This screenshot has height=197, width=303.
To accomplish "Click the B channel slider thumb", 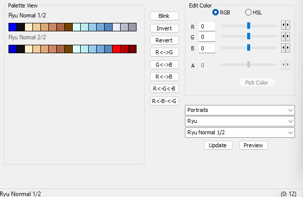I will pyautogui.click(x=249, y=47).
